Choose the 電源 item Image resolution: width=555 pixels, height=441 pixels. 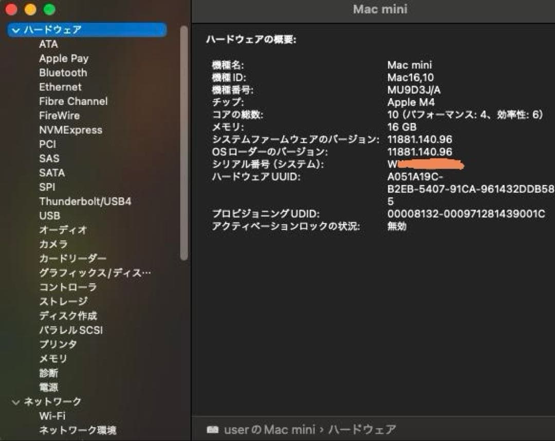48,388
